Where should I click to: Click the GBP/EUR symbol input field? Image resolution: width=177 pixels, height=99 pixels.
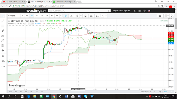[x=14, y=16]
